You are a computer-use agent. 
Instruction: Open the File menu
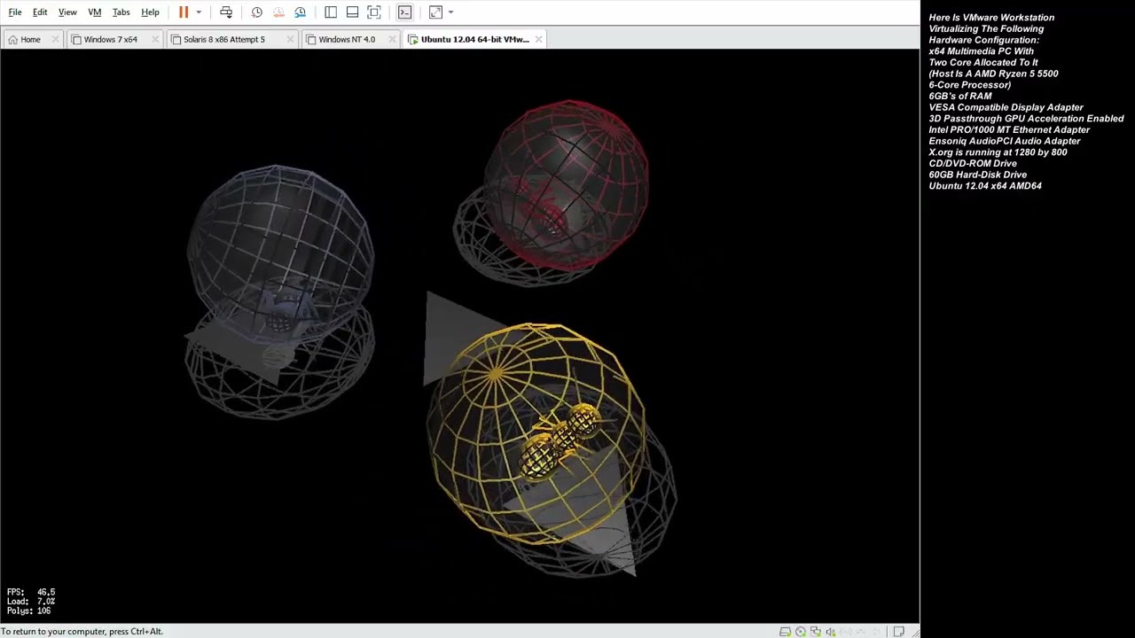click(x=15, y=12)
